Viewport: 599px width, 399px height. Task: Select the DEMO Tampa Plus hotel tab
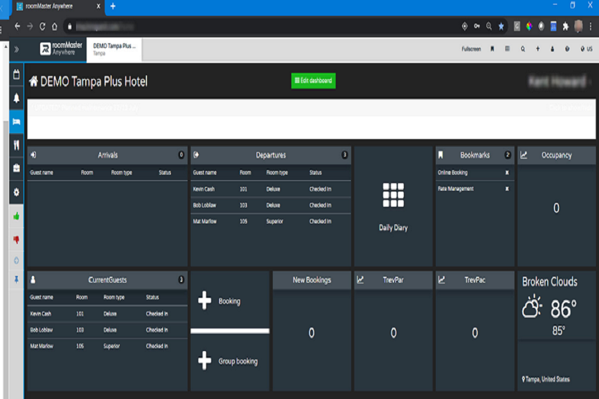[113, 49]
